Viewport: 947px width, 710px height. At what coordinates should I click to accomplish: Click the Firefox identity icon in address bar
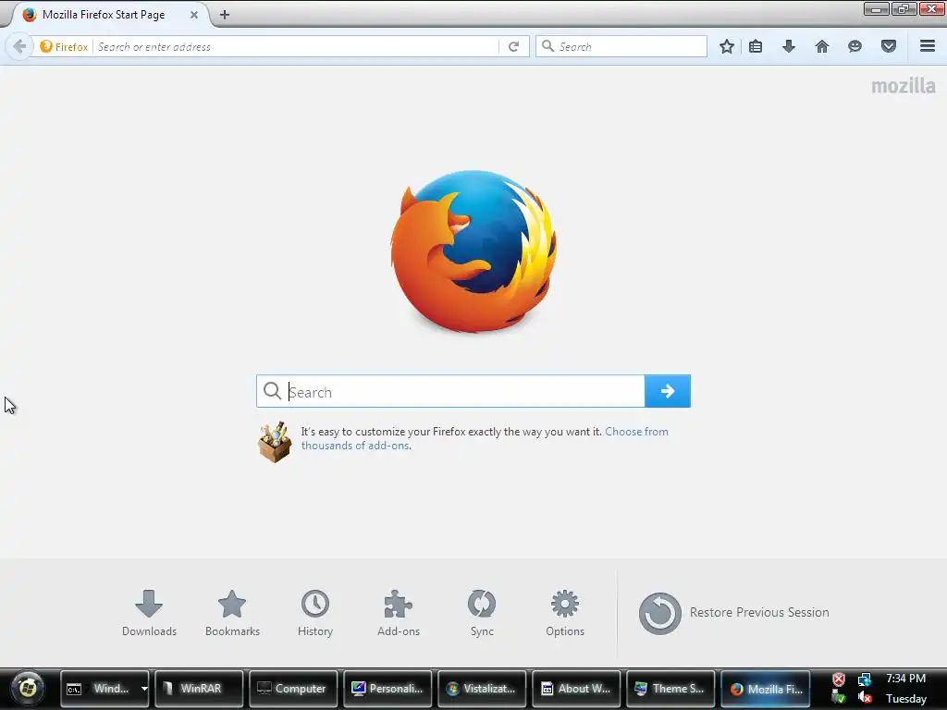(x=64, y=46)
